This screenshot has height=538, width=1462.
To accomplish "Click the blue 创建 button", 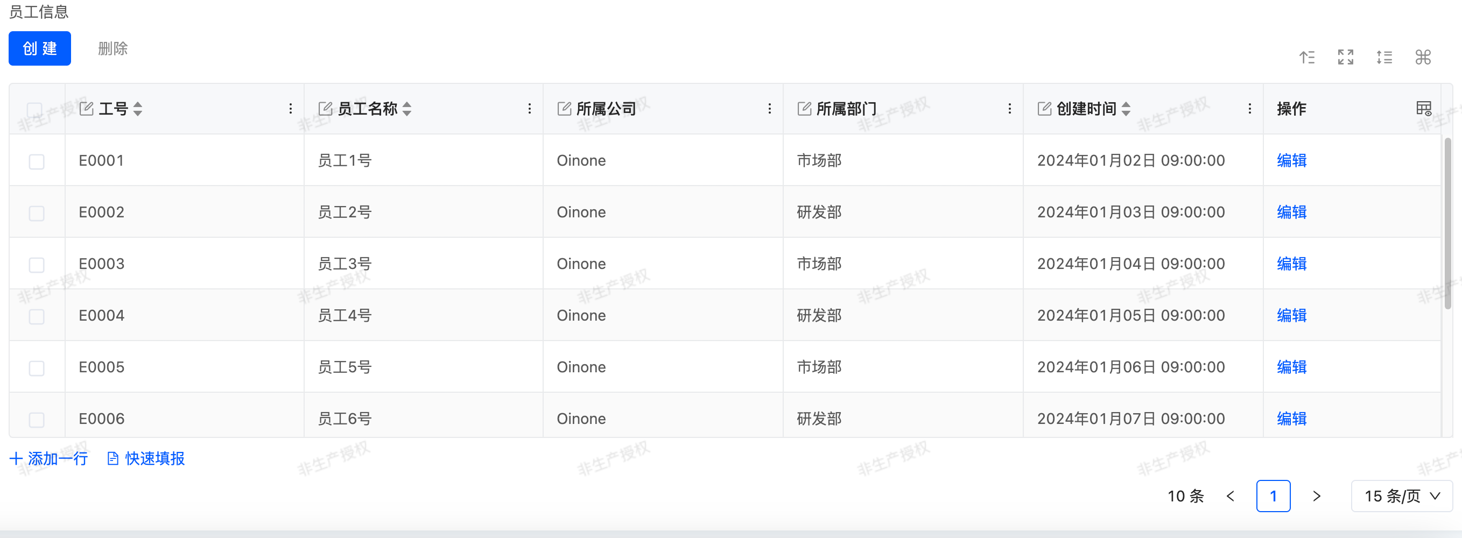I will [40, 48].
